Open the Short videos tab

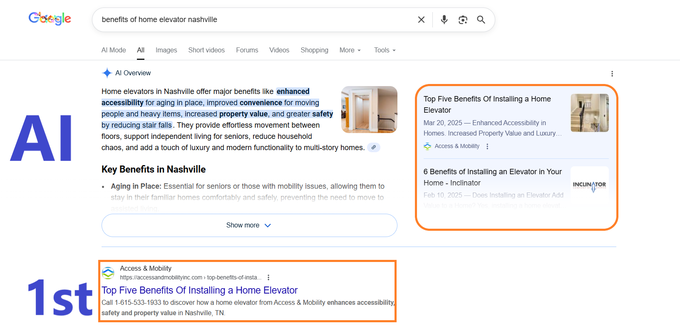pos(206,50)
